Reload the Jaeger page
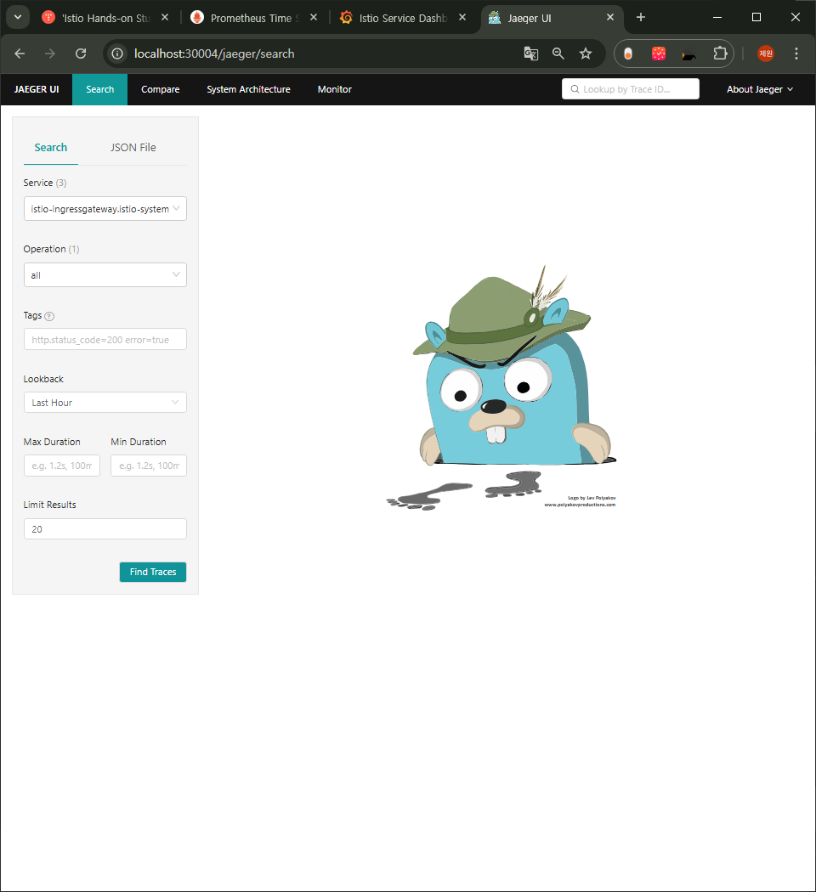The width and height of the screenshot is (816, 892). coord(81,54)
